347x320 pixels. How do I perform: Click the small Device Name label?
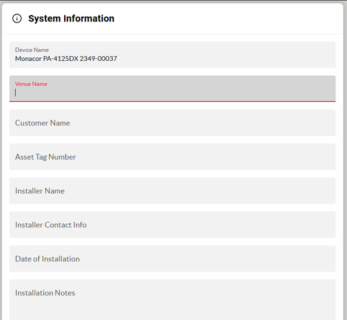(32, 50)
